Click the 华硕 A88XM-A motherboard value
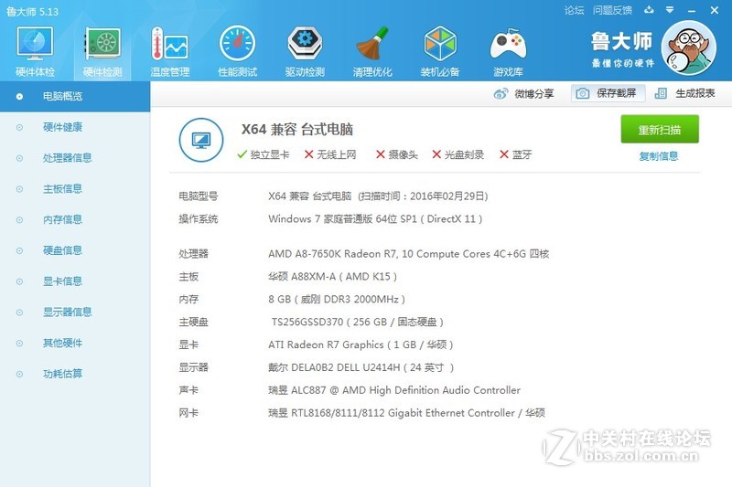Viewport: 732px width, 487px height. 332,277
